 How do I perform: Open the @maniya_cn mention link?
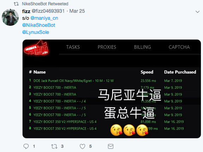tap(44, 18)
